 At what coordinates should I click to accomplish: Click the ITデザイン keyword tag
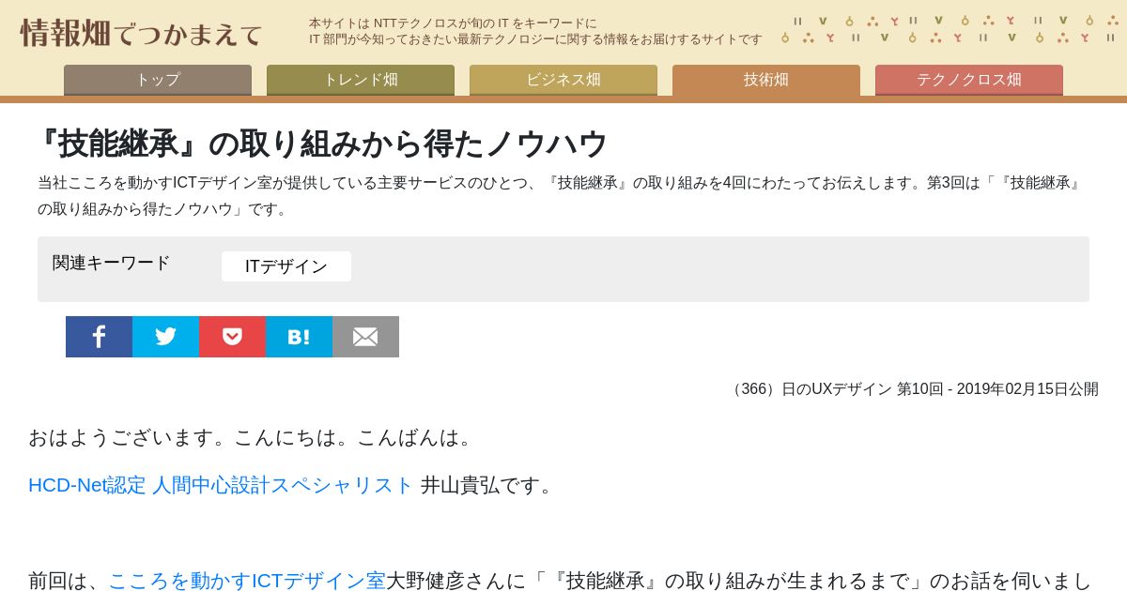[286, 266]
